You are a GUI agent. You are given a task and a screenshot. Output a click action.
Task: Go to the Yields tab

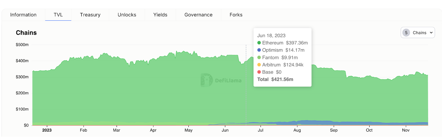pos(160,15)
